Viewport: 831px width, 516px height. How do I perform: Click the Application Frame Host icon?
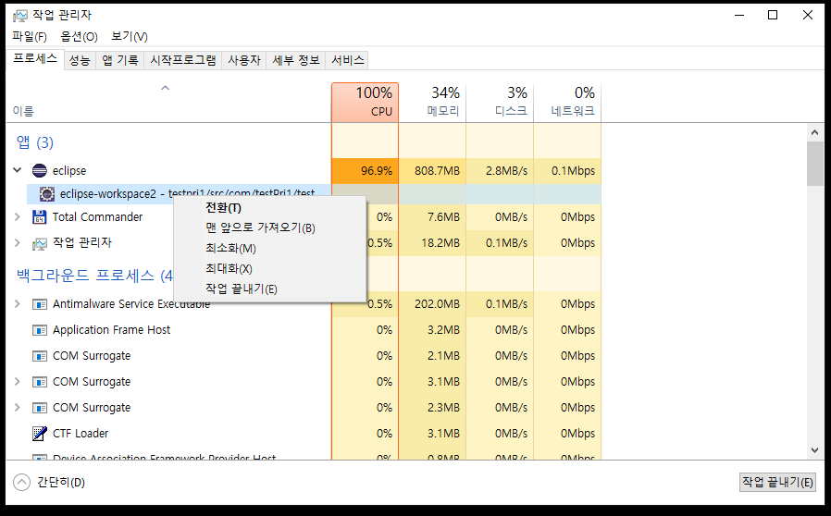(39, 330)
